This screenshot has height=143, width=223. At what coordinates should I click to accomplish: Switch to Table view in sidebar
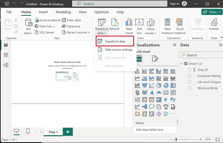6,55
